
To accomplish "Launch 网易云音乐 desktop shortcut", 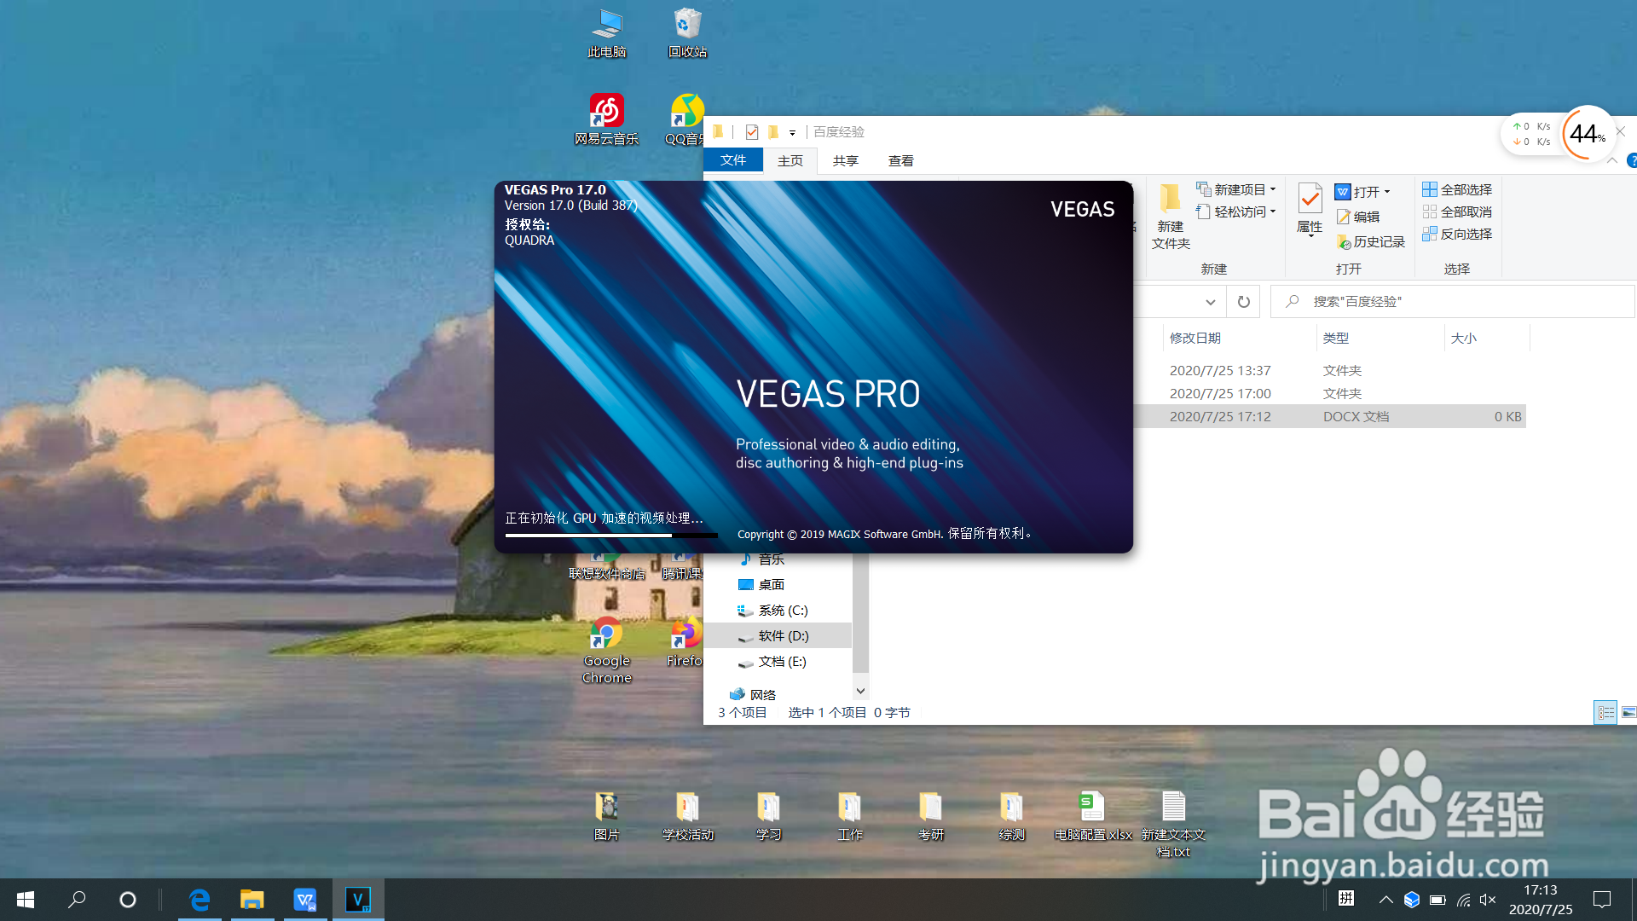I will (x=606, y=119).
